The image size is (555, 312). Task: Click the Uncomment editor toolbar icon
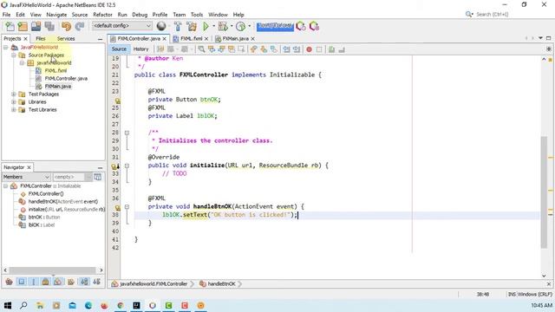(342, 49)
